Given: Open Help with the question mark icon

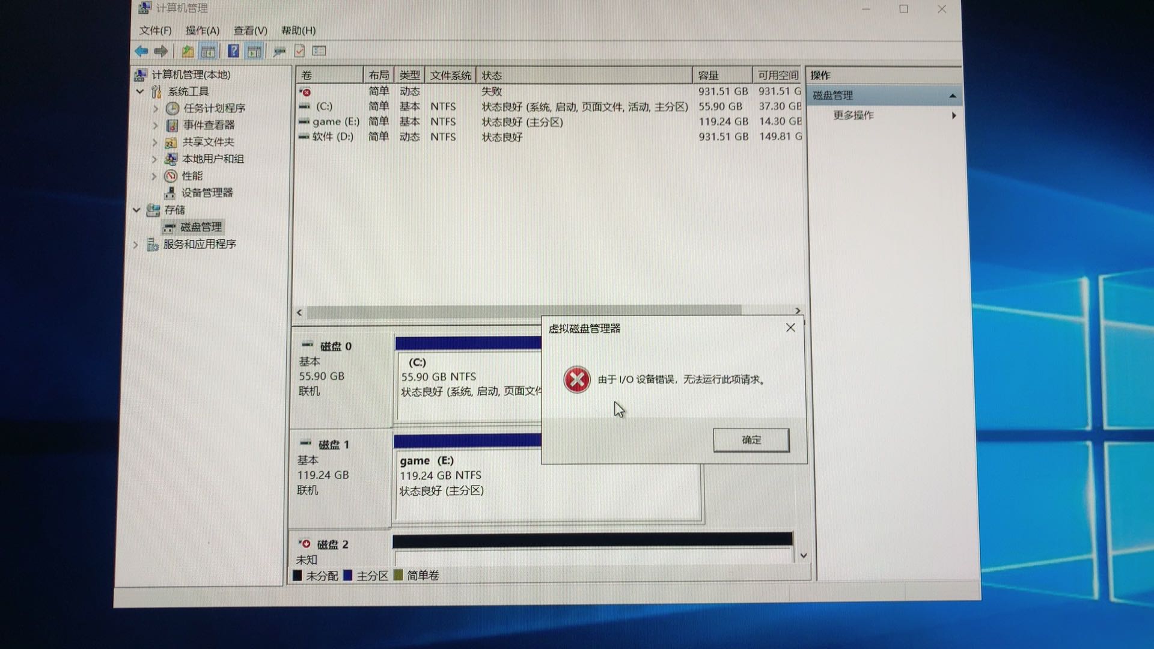Looking at the screenshot, I should (233, 51).
